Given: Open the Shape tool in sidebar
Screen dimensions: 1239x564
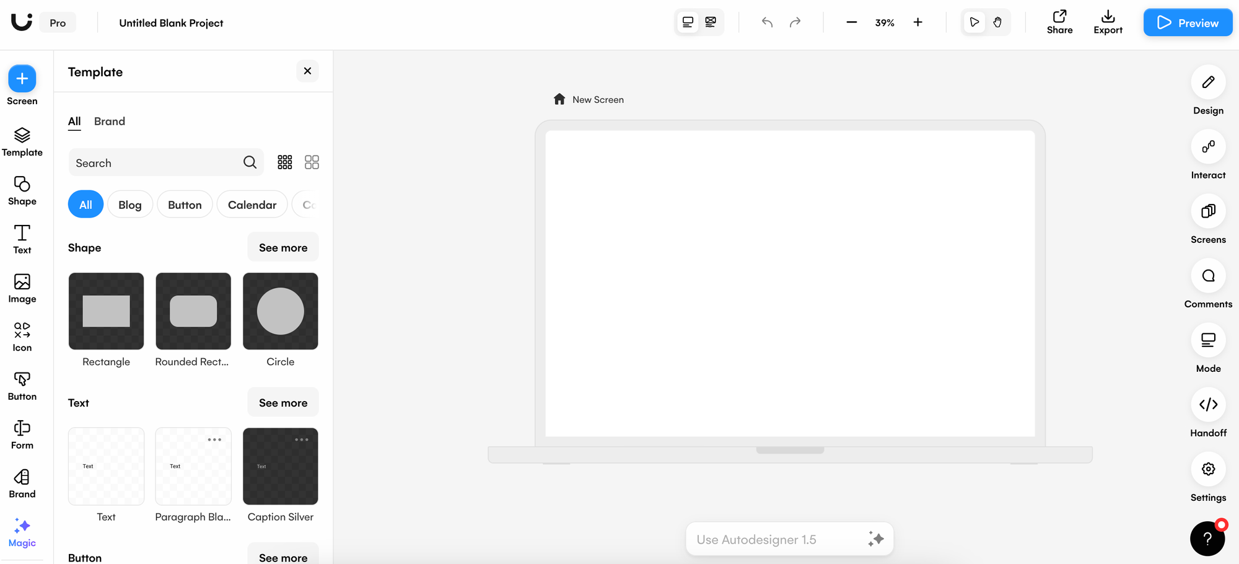Looking at the screenshot, I should point(22,191).
